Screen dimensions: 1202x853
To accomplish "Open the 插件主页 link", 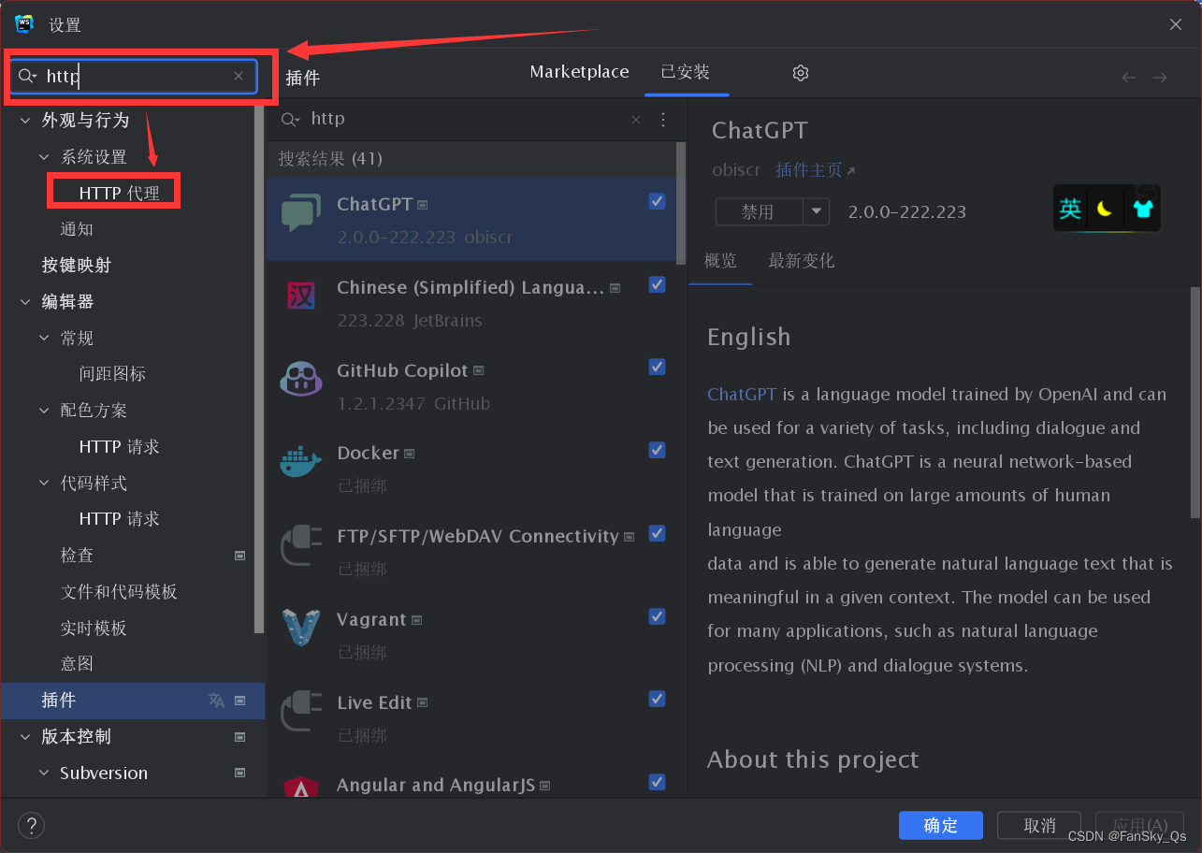I will click(816, 170).
